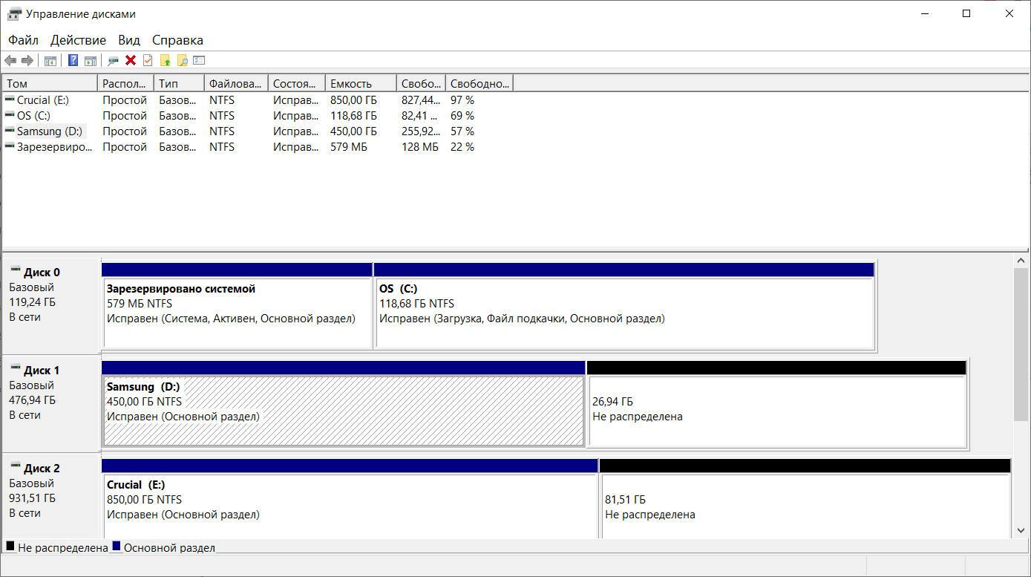Open the Справка menu

[177, 40]
